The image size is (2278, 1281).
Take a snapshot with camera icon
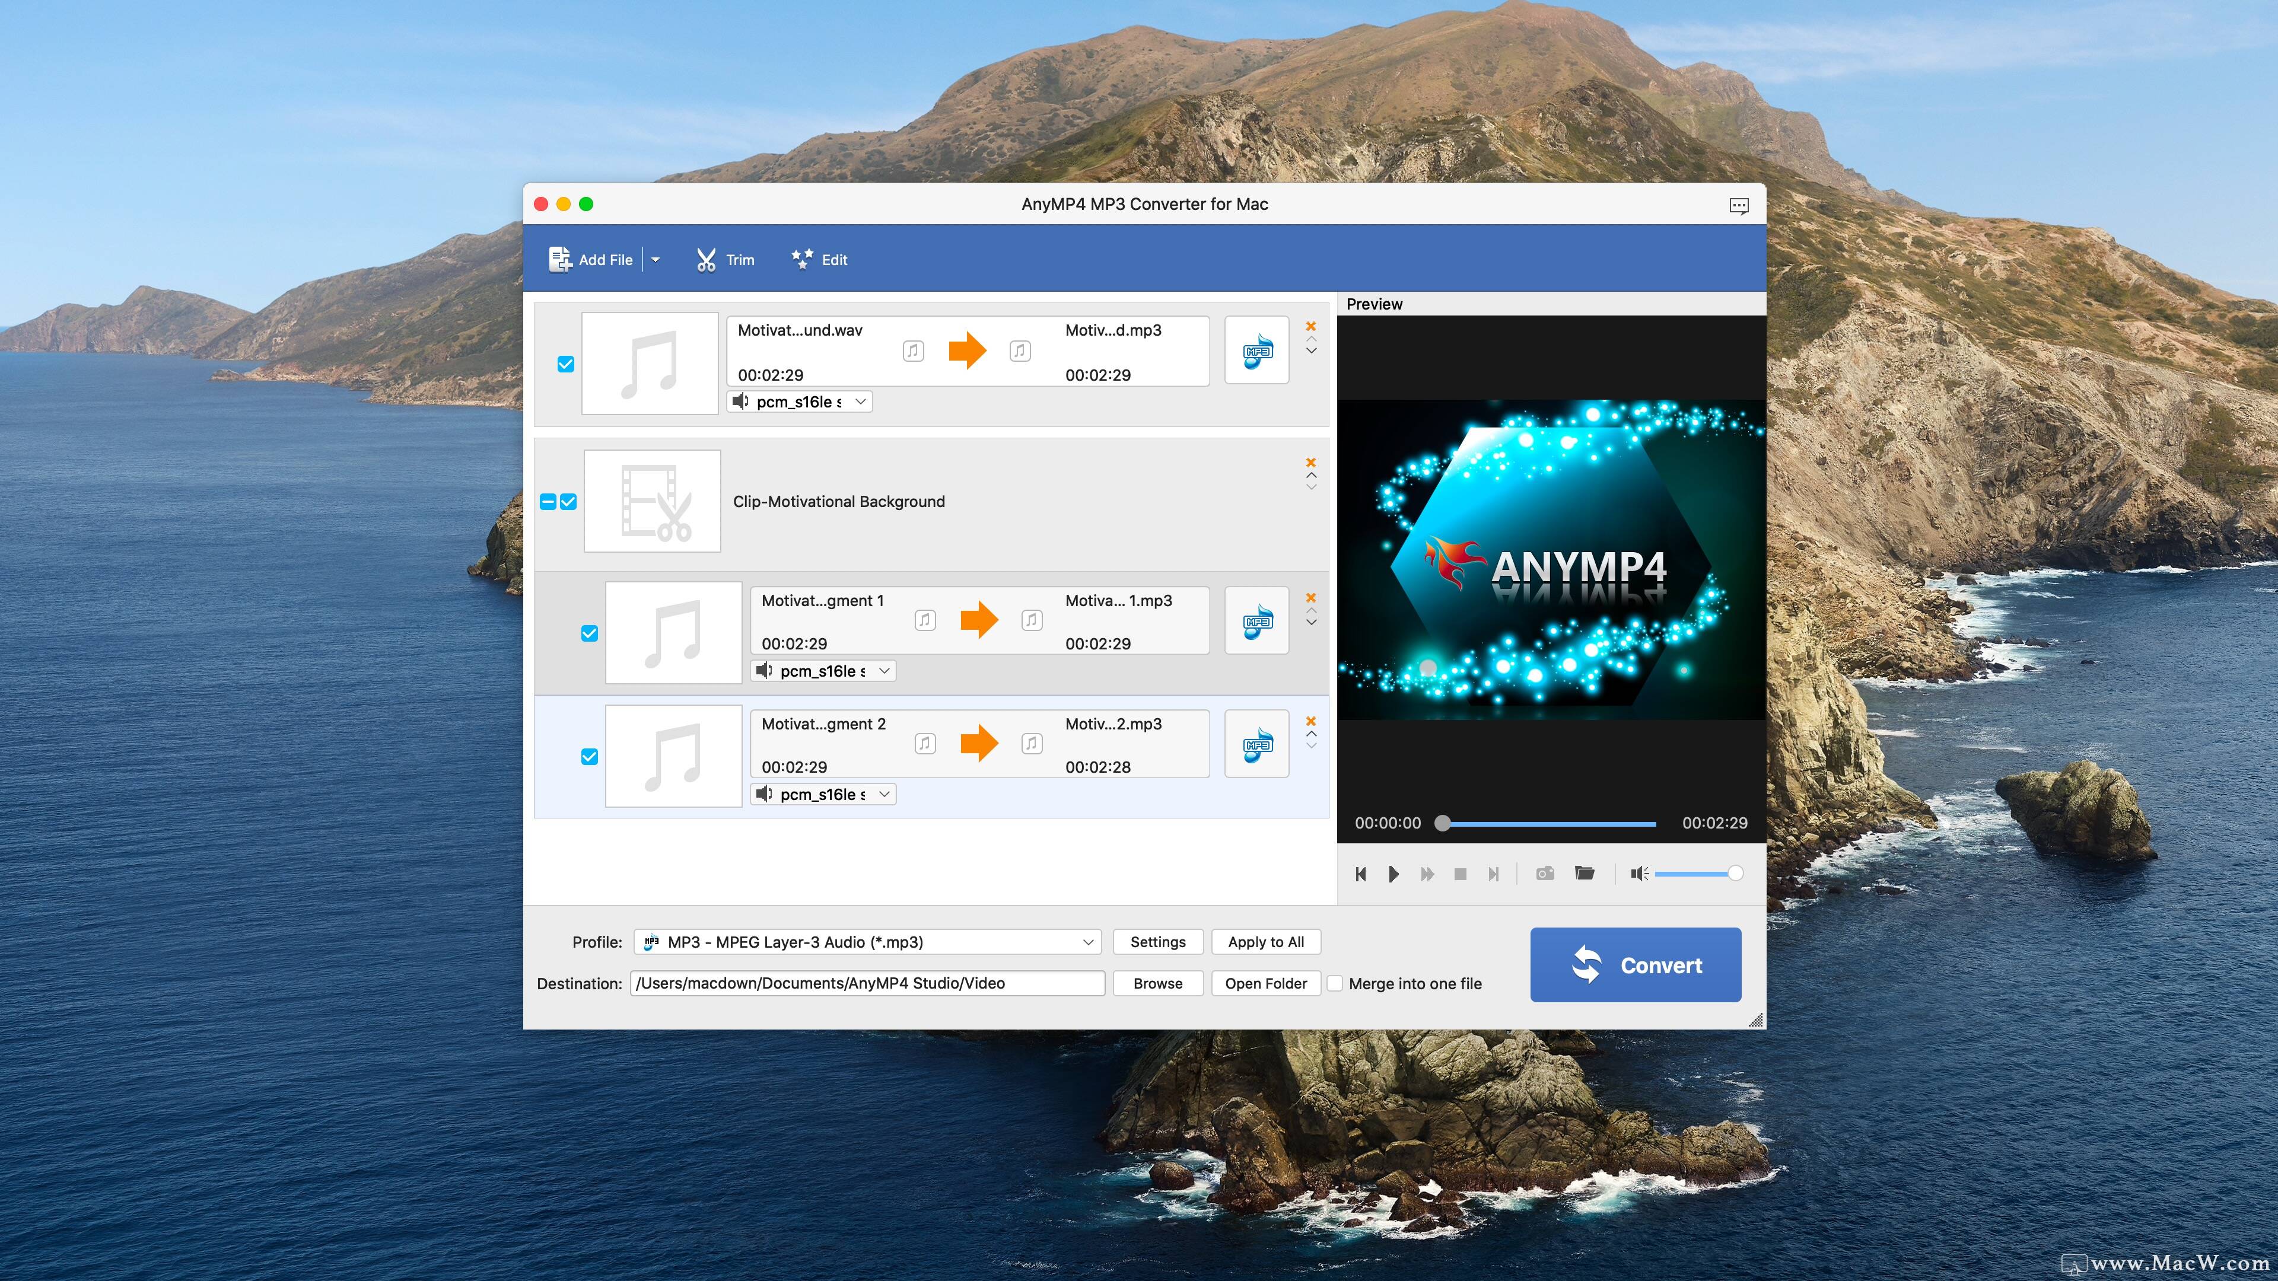[x=1545, y=874]
